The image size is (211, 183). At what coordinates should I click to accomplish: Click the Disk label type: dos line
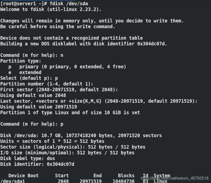[28, 158]
